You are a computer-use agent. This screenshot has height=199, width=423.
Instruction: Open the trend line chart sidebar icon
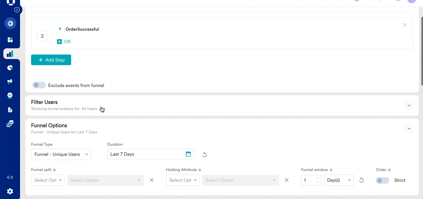tap(10, 96)
